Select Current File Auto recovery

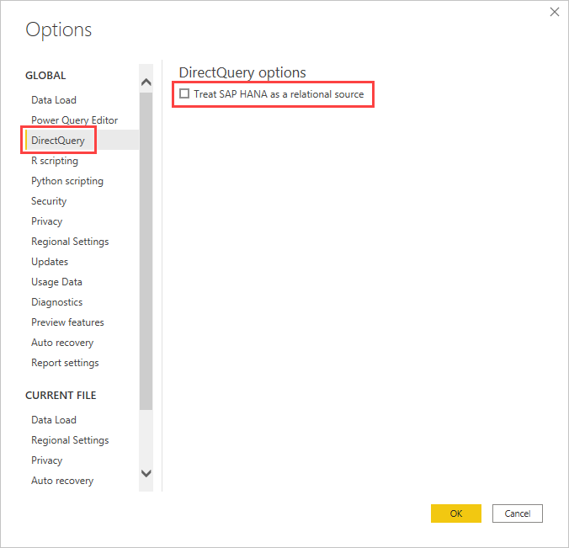62,481
